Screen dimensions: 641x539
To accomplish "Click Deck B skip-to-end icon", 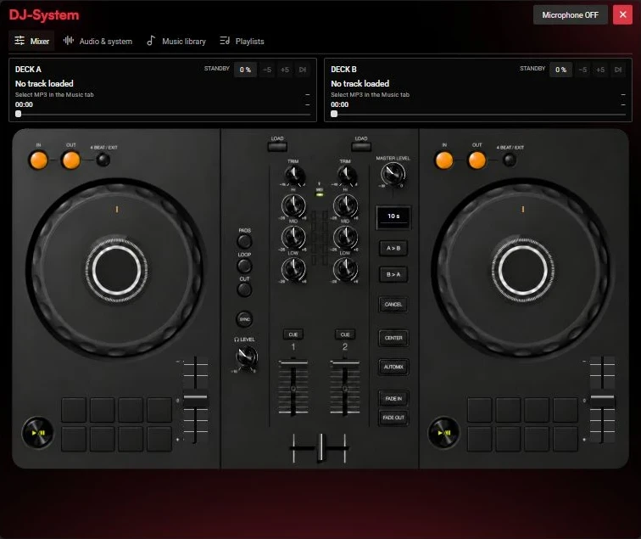I will 618,70.
